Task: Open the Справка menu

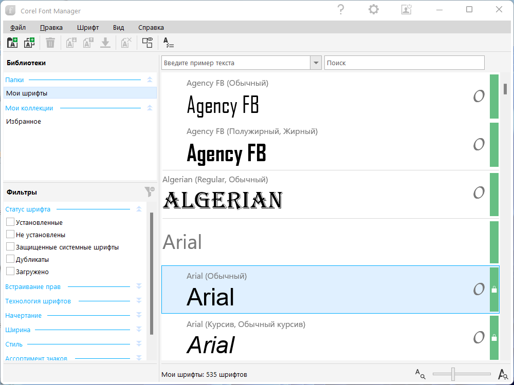Action: click(x=151, y=28)
